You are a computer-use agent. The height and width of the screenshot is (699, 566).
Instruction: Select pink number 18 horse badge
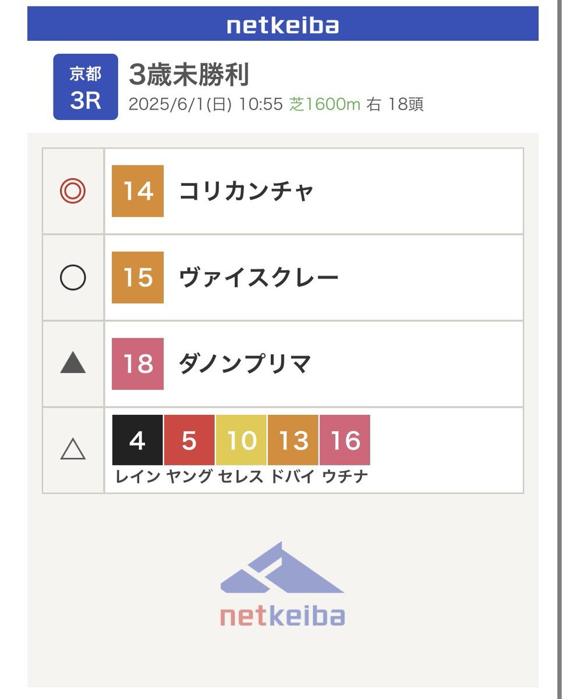tap(137, 363)
